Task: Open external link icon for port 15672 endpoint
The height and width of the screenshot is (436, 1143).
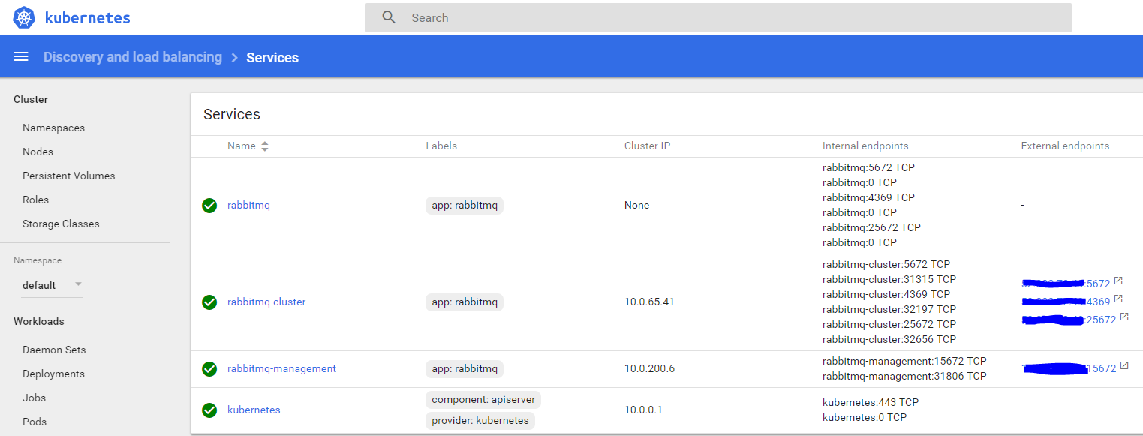Action: pos(1124,366)
